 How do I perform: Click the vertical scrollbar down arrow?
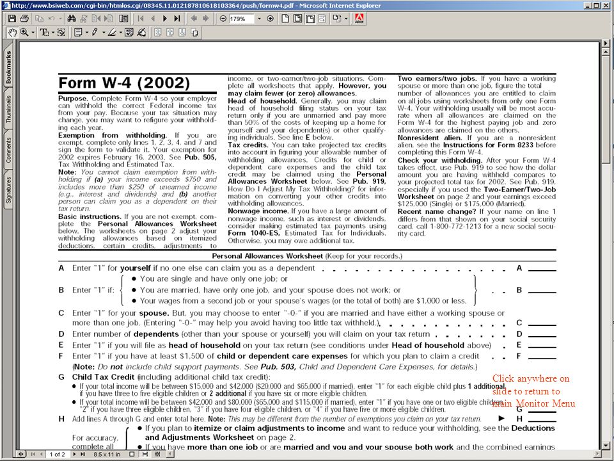point(606,446)
